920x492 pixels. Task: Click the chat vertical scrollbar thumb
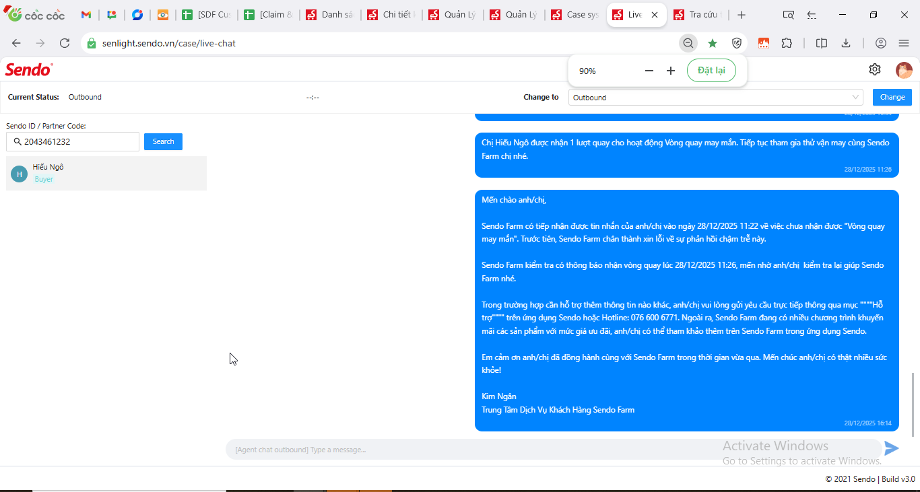pyautogui.click(x=913, y=404)
